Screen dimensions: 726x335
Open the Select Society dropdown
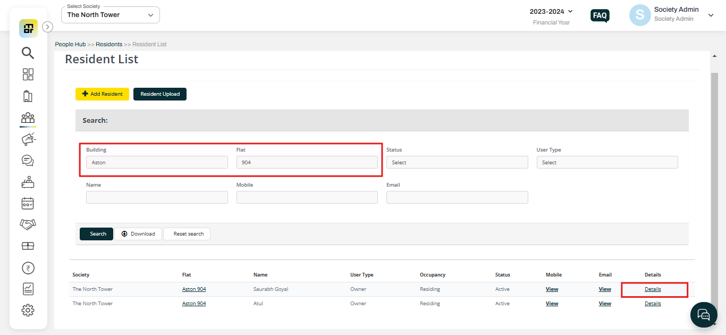tap(111, 15)
